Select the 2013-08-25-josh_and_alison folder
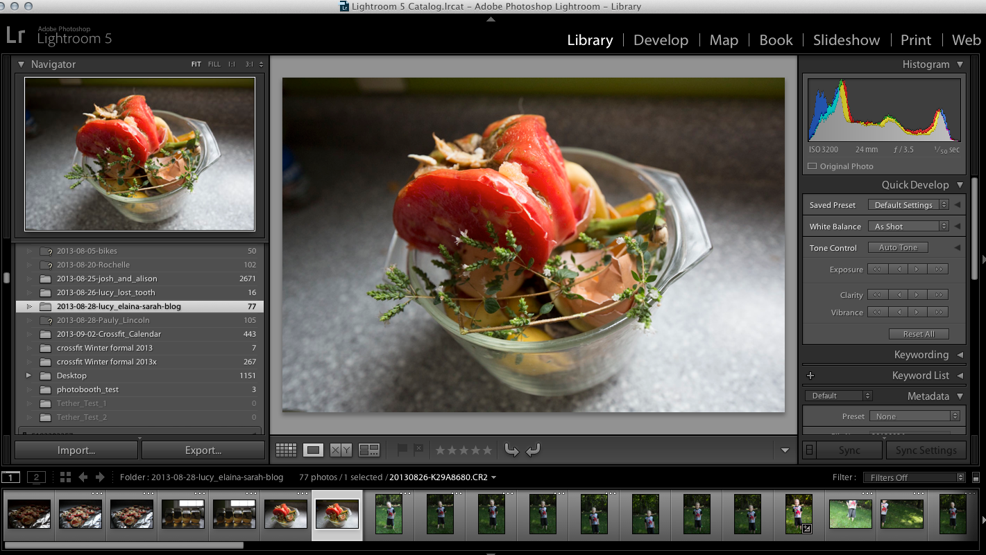The height and width of the screenshot is (555, 986). click(139, 279)
